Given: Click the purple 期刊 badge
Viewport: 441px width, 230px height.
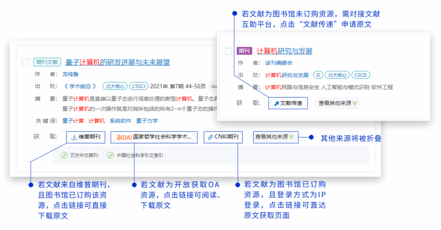Looking at the screenshot, I should pyautogui.click(x=244, y=51).
